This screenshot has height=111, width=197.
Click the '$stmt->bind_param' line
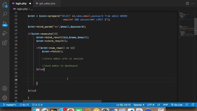[x=57, y=27]
